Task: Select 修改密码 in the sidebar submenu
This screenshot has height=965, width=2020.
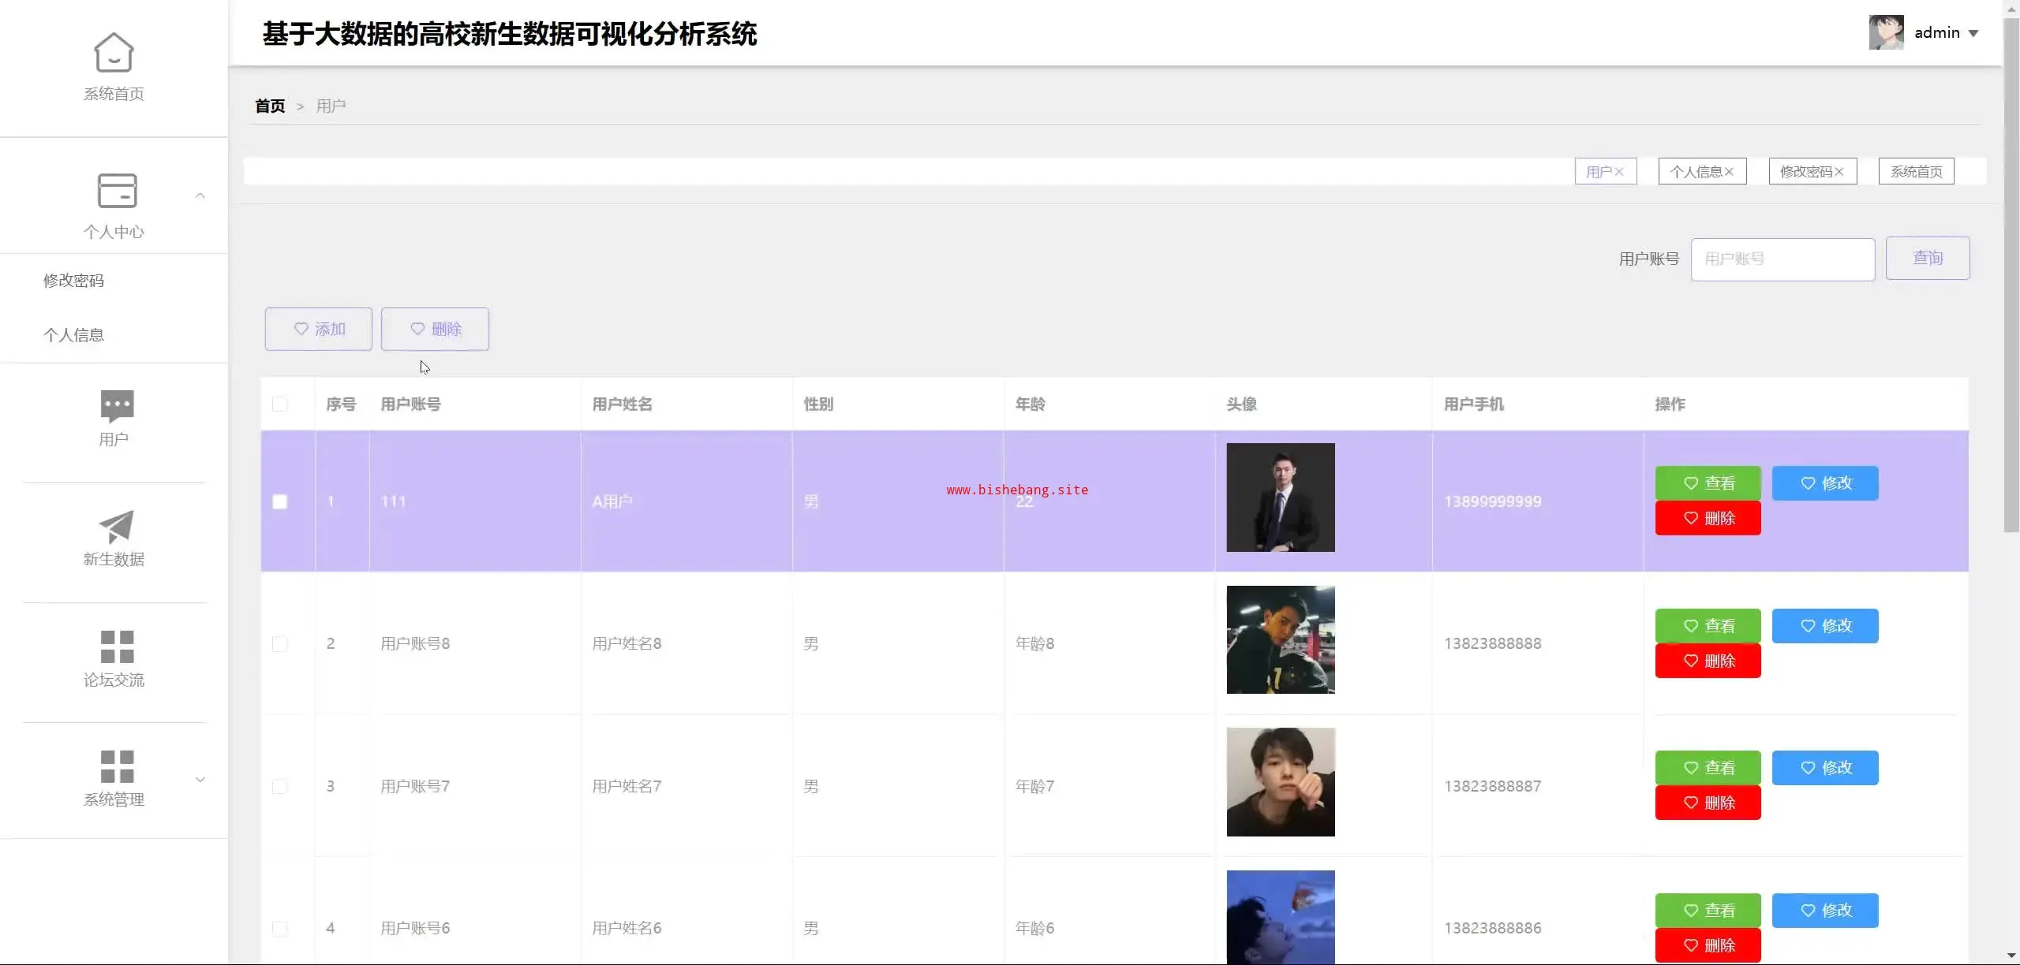Action: pyautogui.click(x=73, y=281)
